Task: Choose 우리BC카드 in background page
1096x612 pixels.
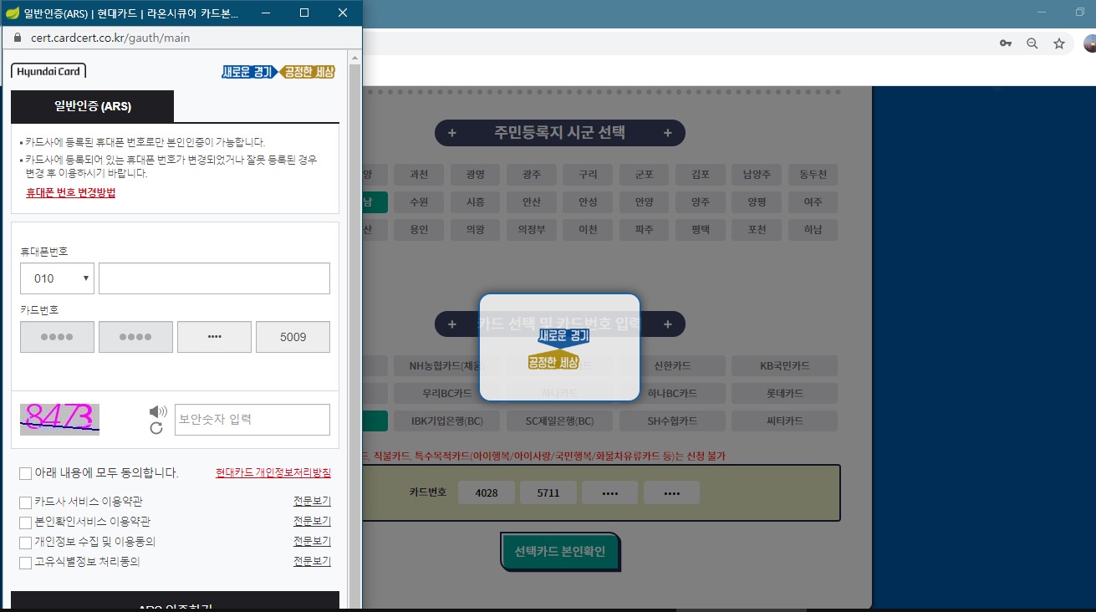Action: click(447, 394)
